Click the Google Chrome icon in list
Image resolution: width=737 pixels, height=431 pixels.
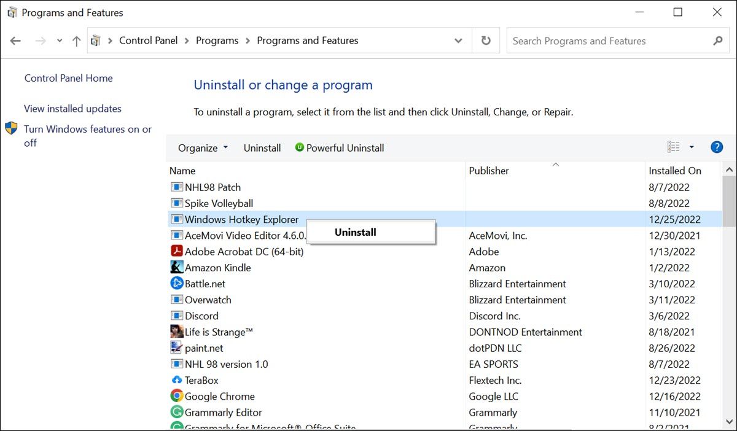click(176, 395)
